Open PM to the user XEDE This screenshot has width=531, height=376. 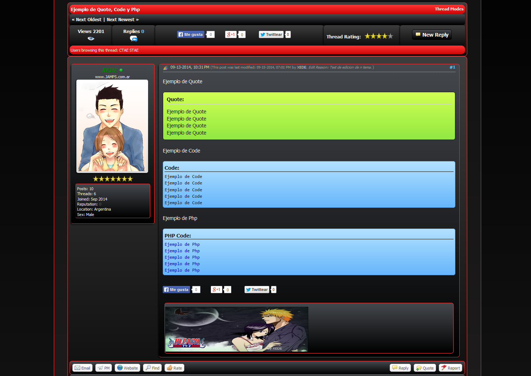tap(104, 368)
